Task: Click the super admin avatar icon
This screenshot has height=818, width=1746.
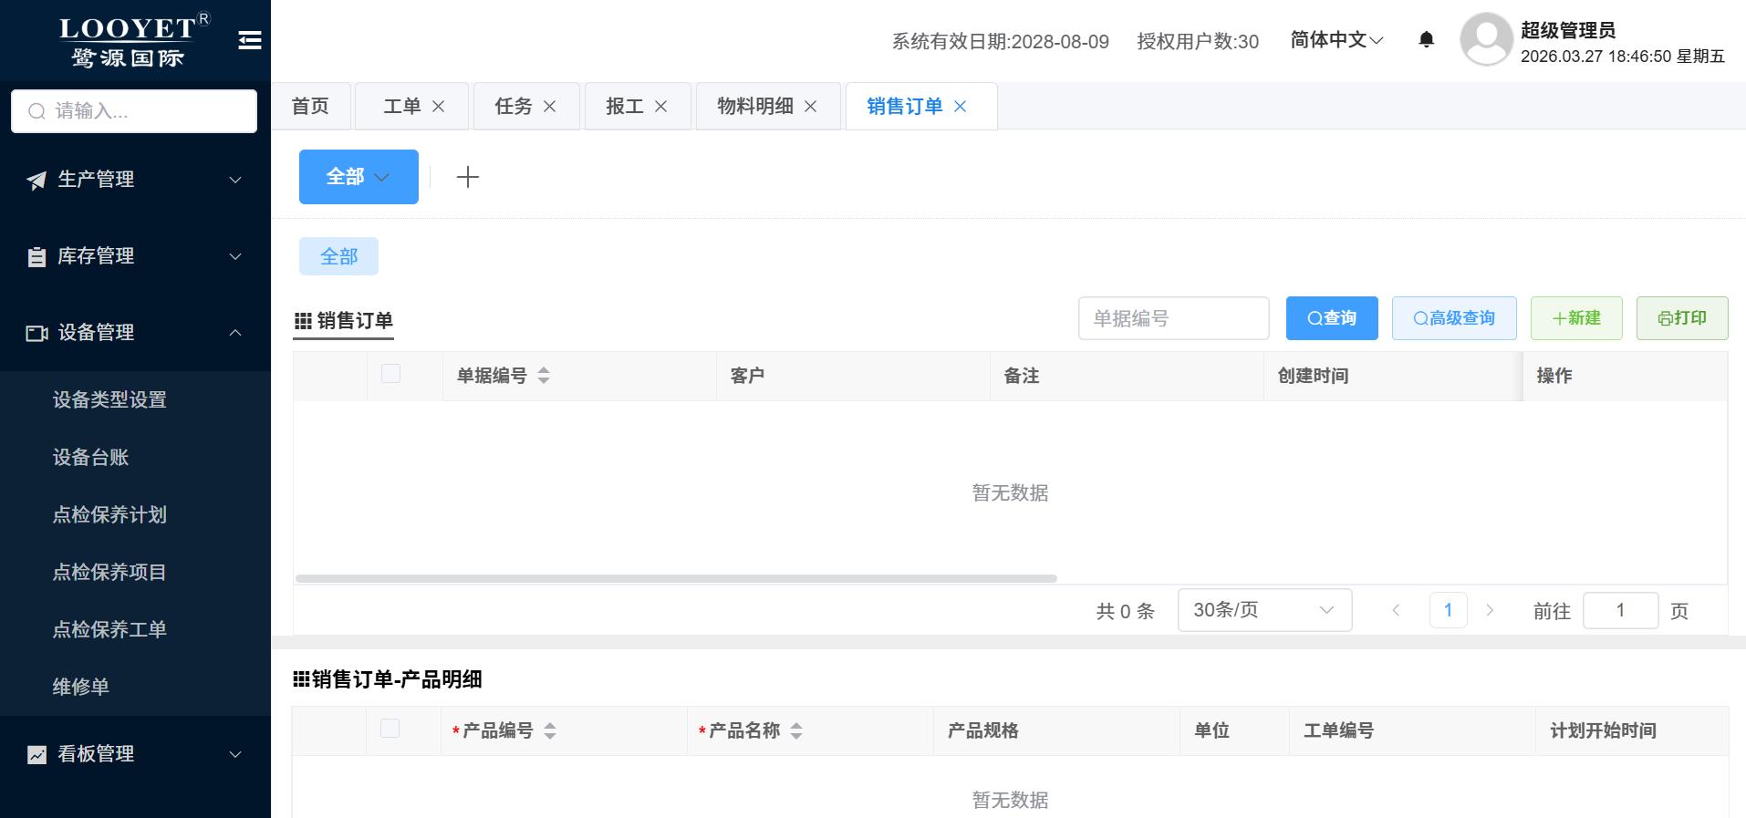Action: click(x=1486, y=39)
